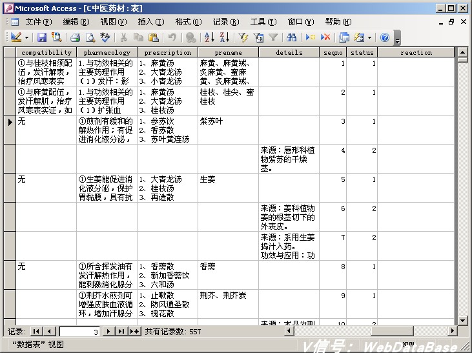
Task: Go to previous record navigation button
Action: pos(49,332)
